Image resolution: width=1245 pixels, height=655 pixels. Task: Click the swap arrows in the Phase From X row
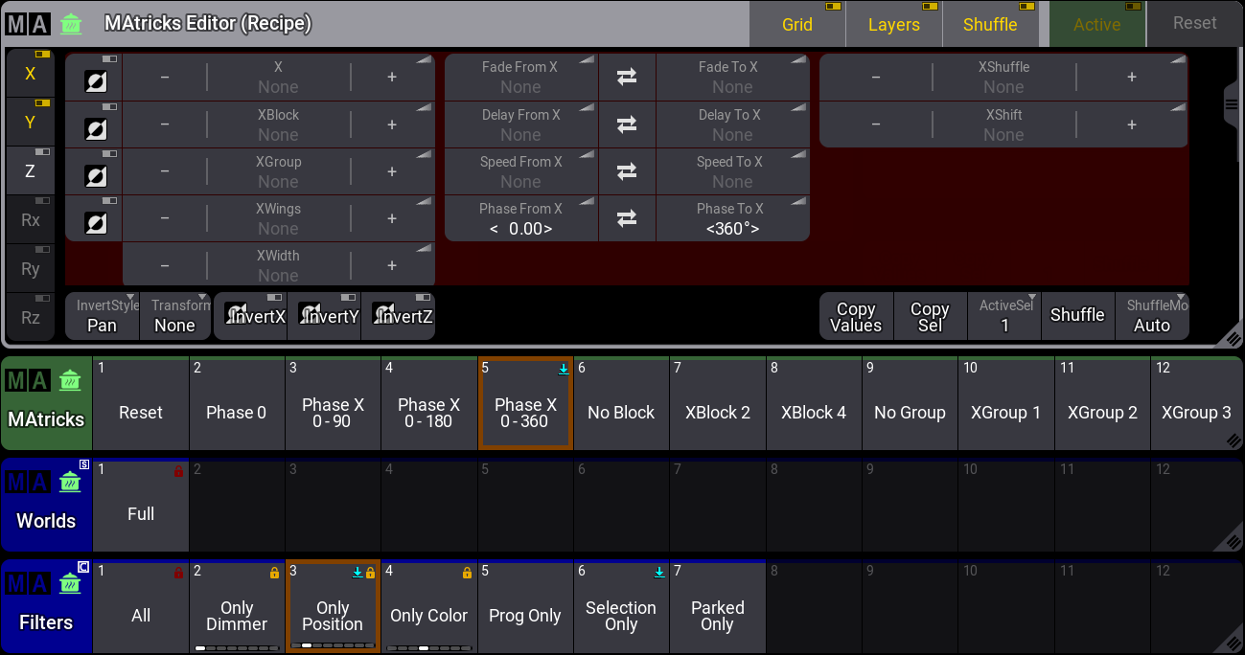(627, 218)
